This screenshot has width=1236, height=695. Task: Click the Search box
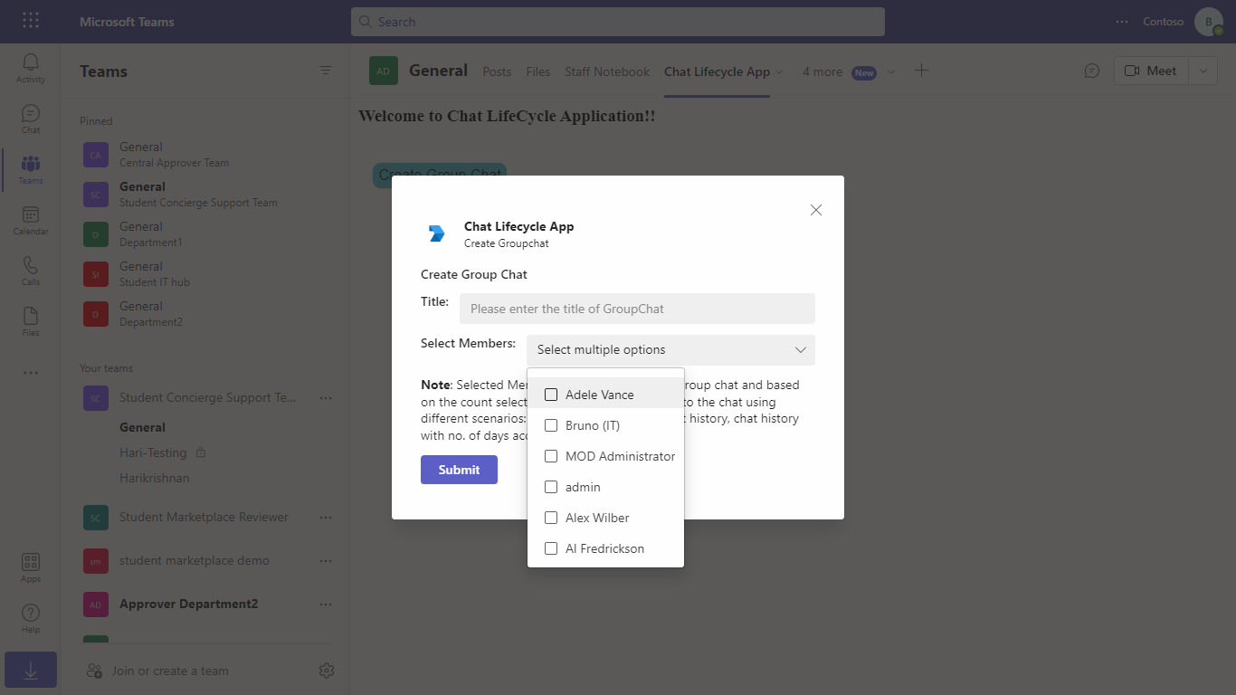[x=618, y=22]
